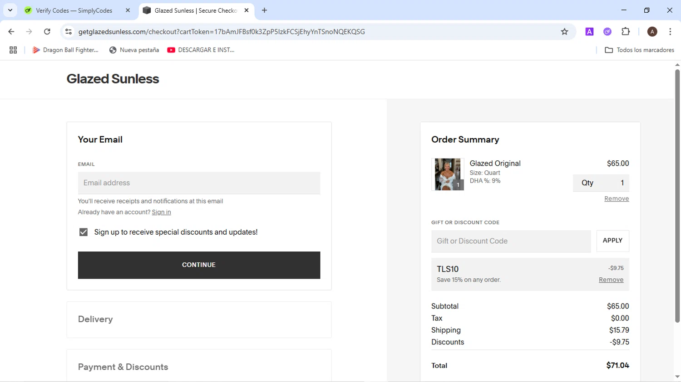681x382 pixels.
Task: Focus the Email address field
Action: tap(199, 183)
